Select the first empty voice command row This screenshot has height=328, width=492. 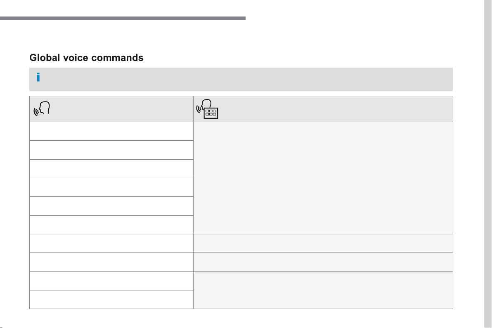click(x=111, y=131)
